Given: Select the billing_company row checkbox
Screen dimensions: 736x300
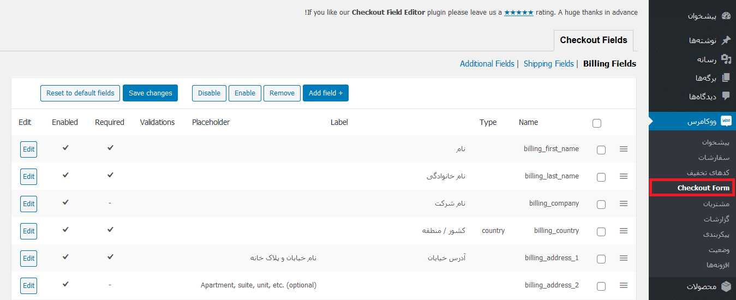Looking at the screenshot, I should [601, 205].
